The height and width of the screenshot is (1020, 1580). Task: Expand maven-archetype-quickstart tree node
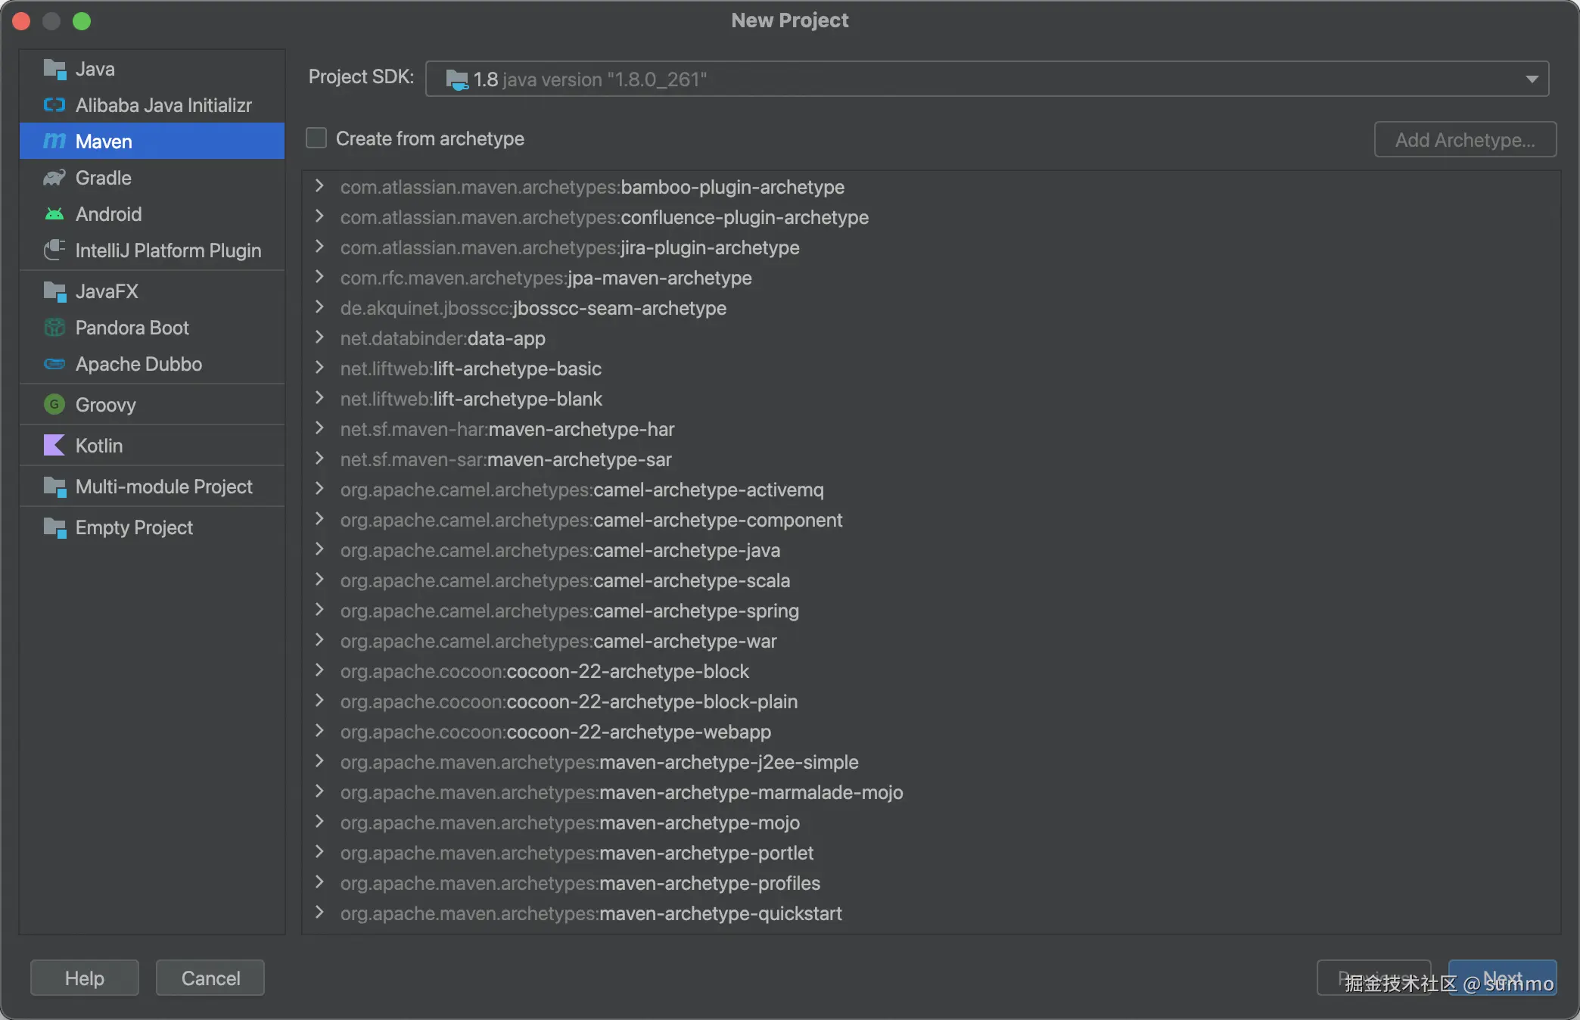click(319, 913)
